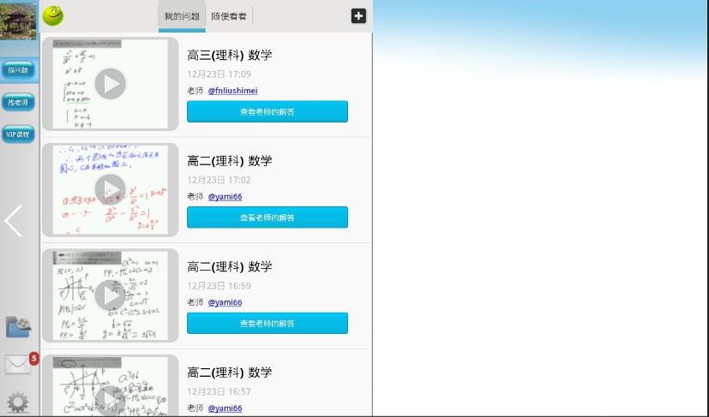
Task: Click the timestamp 12月23日 16:57
Action: click(x=219, y=391)
